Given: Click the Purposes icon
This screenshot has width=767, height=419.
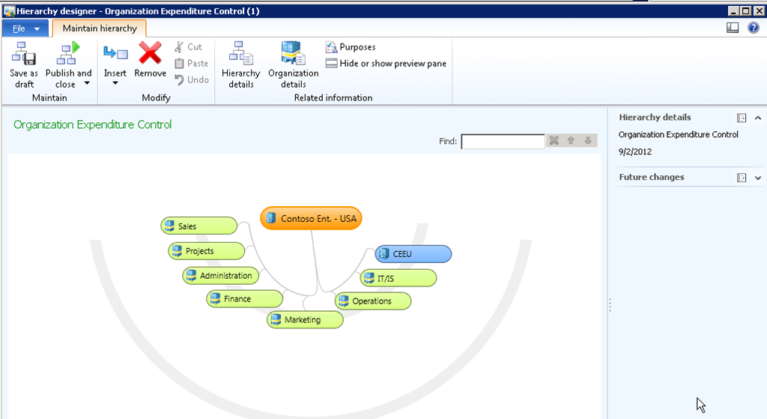Looking at the screenshot, I should tap(332, 47).
